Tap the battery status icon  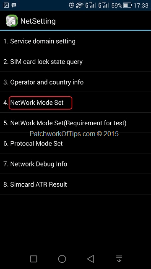click(128, 5)
